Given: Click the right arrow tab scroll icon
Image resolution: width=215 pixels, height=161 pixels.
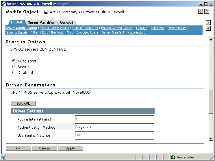Looking at the screenshot, I should (208, 23).
